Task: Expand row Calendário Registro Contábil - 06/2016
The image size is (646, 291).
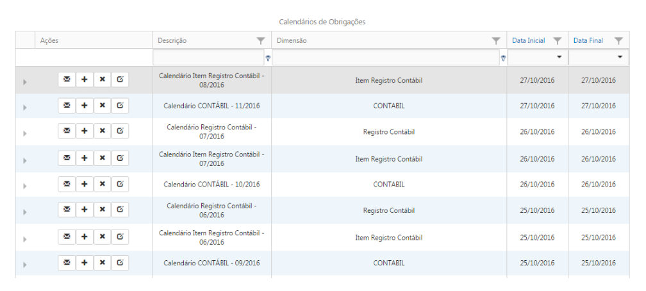Action: pyautogui.click(x=25, y=212)
